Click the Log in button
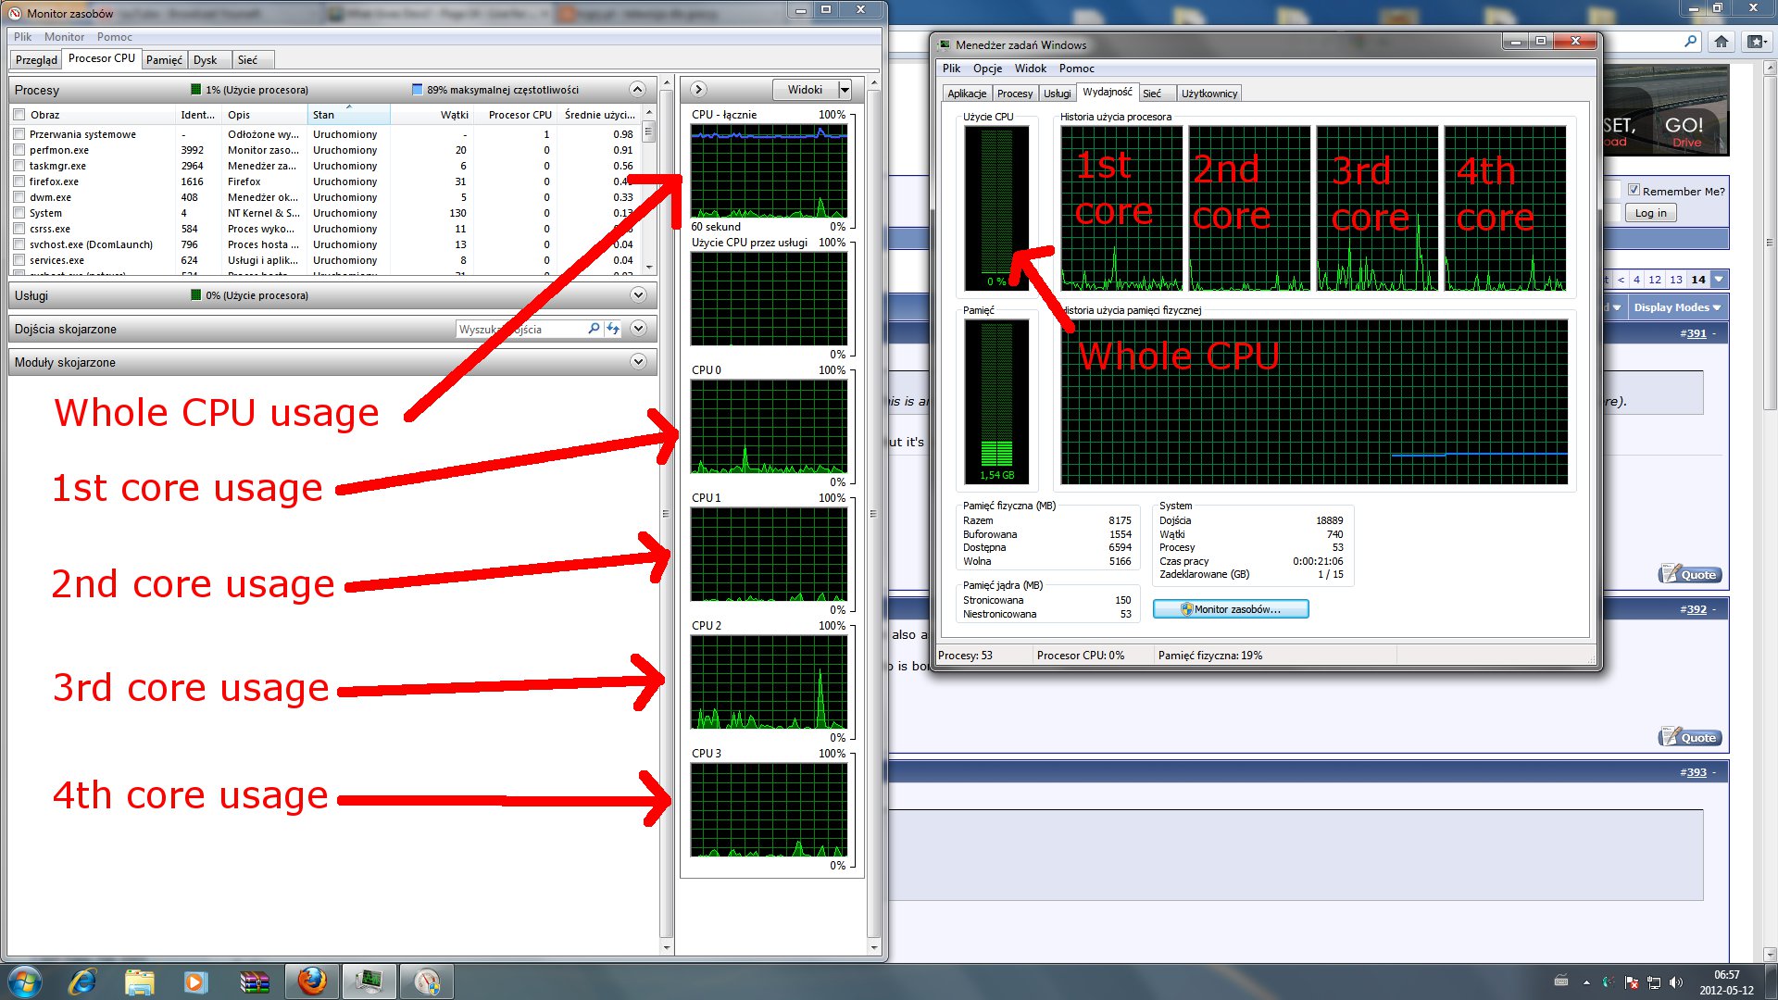The height and width of the screenshot is (1000, 1778). [1650, 213]
